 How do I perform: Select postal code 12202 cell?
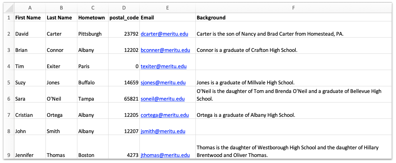124,46
